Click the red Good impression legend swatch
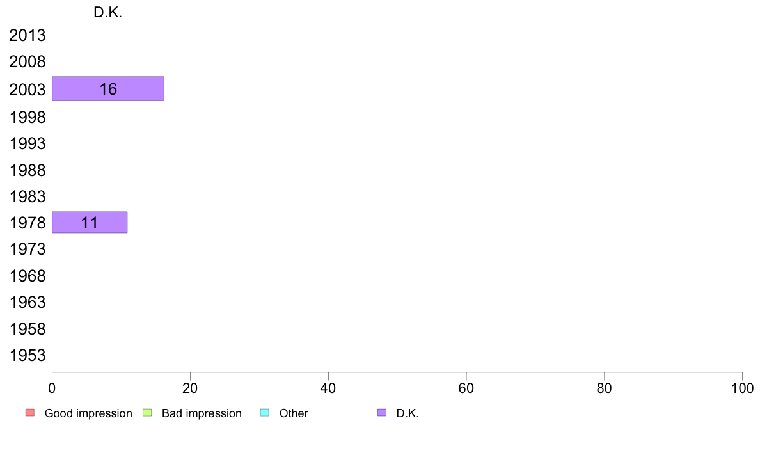760x471 pixels. pos(30,413)
